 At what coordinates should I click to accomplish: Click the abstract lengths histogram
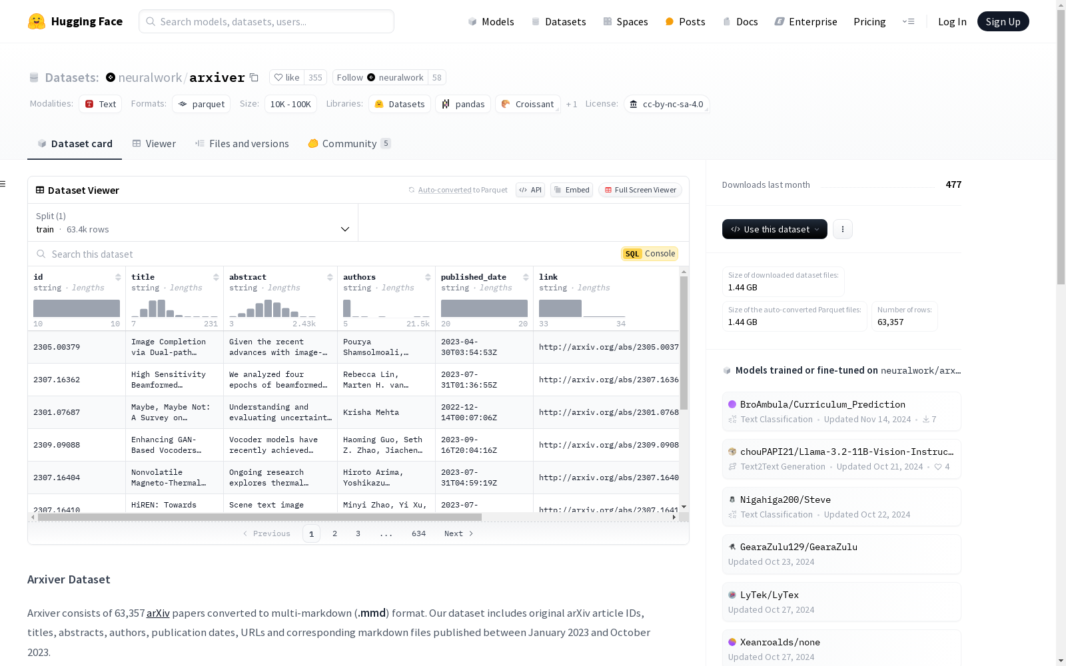coord(272,308)
